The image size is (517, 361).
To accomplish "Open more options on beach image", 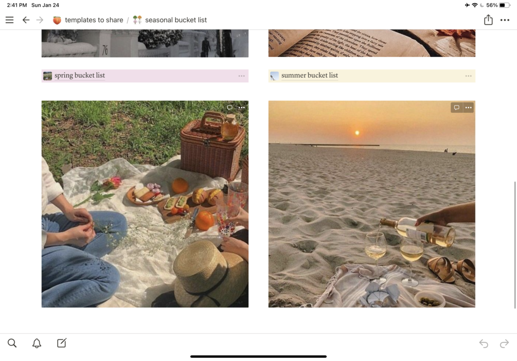I will click(x=468, y=107).
